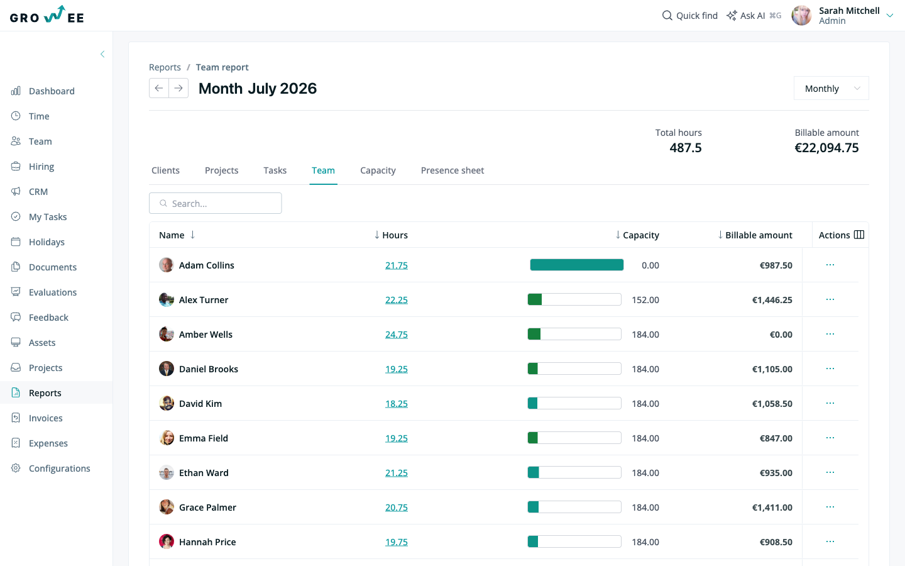Click the Documents icon in sidebar
Screen dimensions: 905x566
(16, 267)
